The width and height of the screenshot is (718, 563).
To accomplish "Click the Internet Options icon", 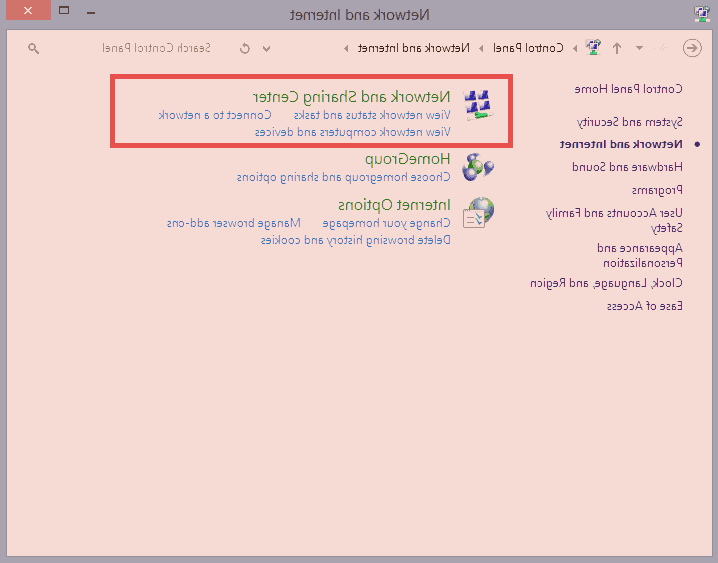I will (479, 212).
